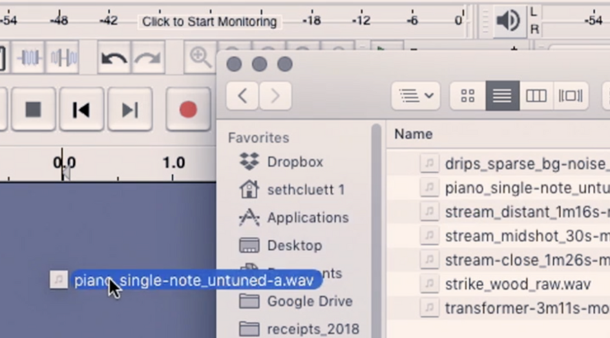Click the Dropbox logo icon in sidebar
The height and width of the screenshot is (338, 610).
pyautogui.click(x=249, y=161)
